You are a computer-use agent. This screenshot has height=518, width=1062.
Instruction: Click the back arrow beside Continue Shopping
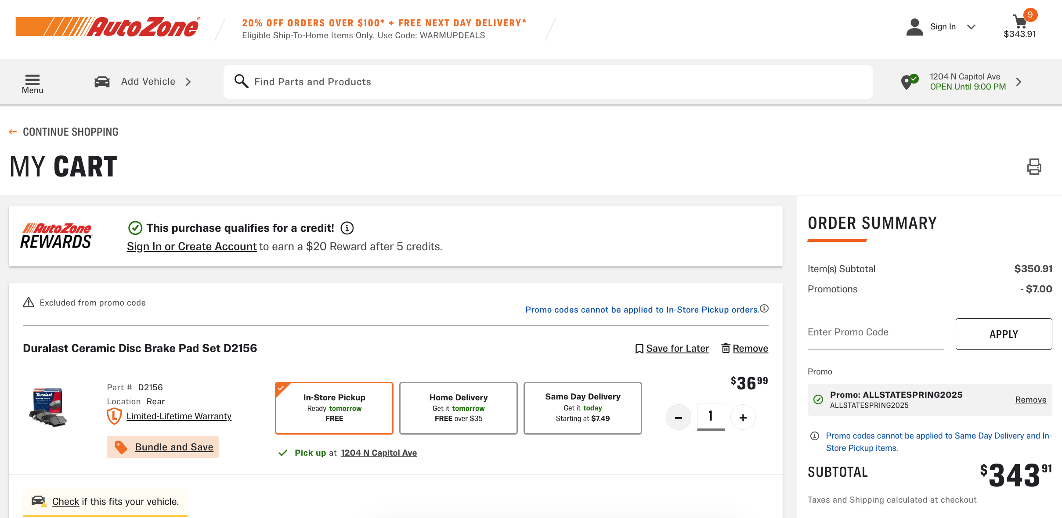tap(13, 132)
